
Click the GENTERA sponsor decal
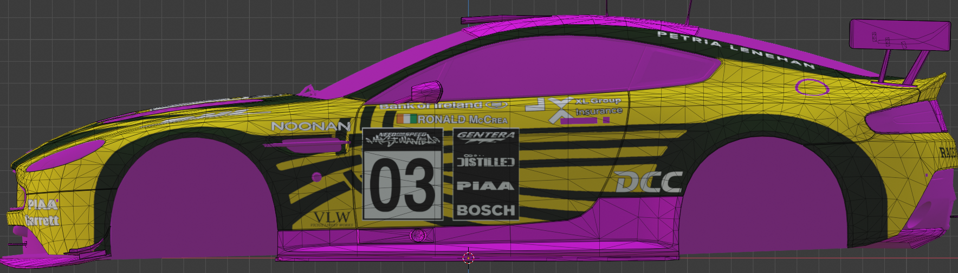486,138
